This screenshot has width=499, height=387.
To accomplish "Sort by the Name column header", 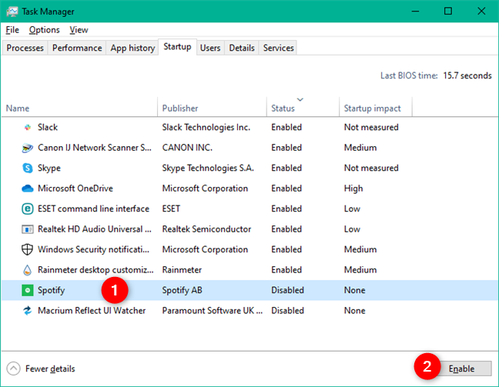I will (79, 108).
